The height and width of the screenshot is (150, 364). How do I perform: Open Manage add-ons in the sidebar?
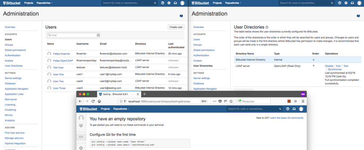pyautogui.click(x=15, y=138)
